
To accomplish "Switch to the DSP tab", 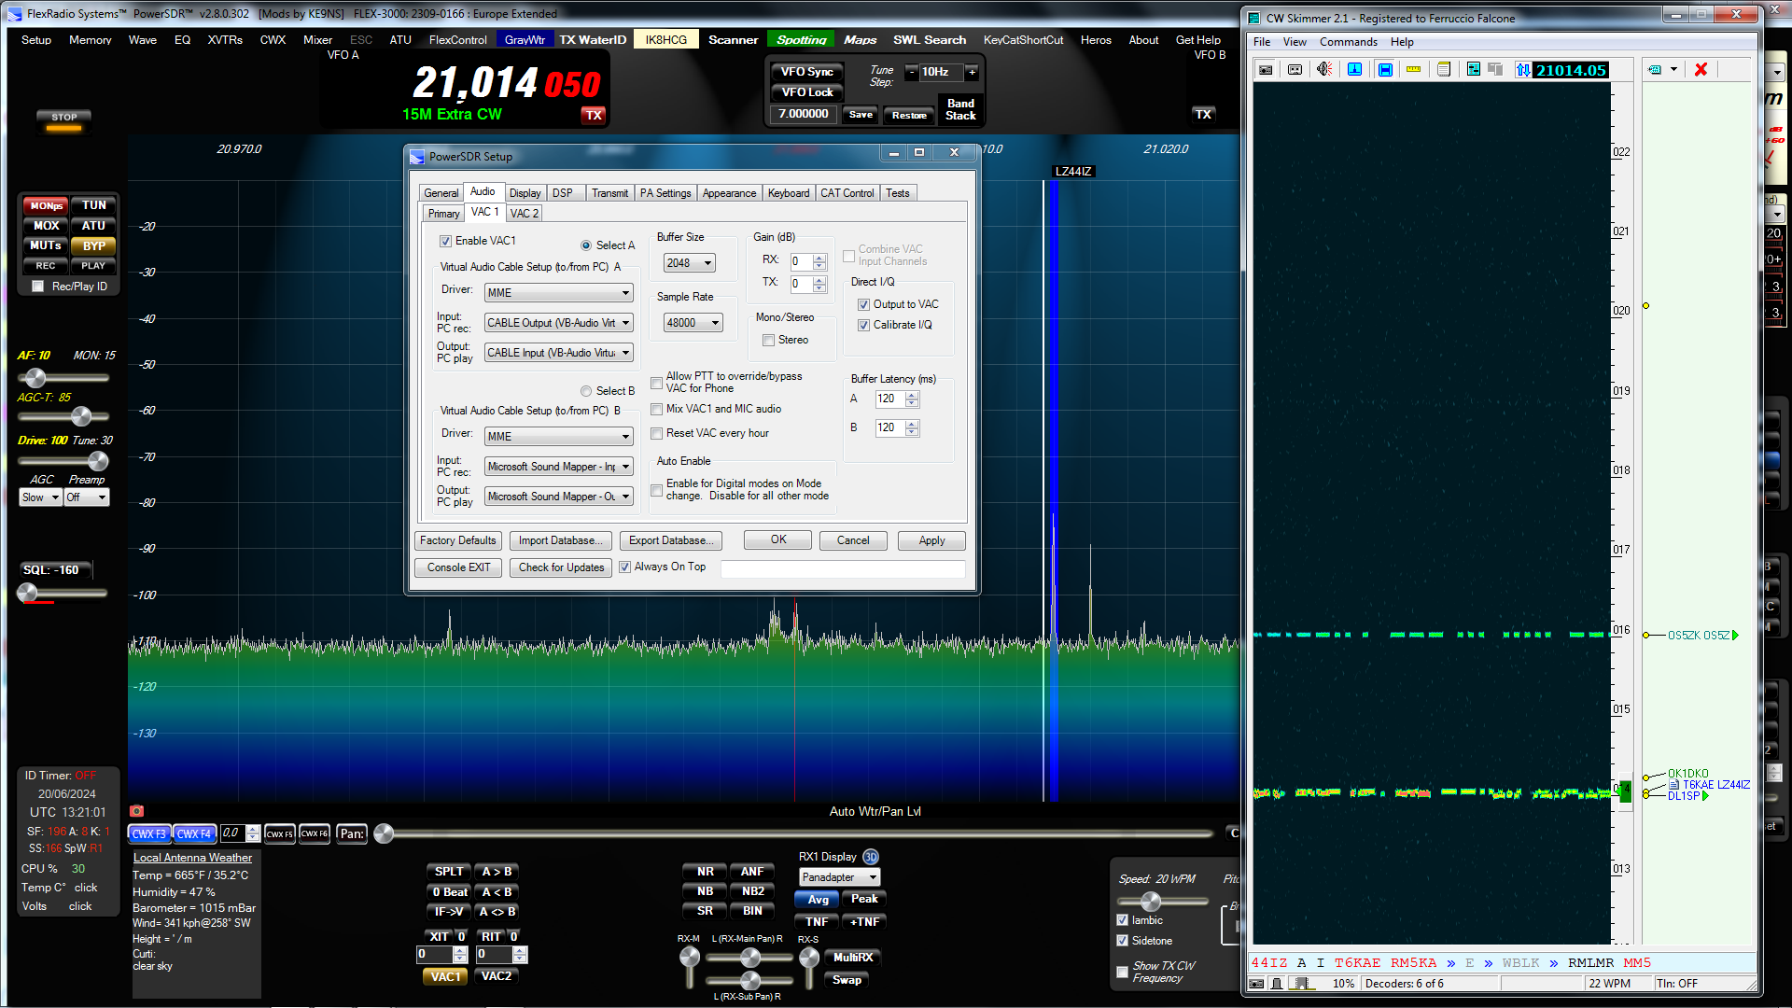I will [x=563, y=193].
